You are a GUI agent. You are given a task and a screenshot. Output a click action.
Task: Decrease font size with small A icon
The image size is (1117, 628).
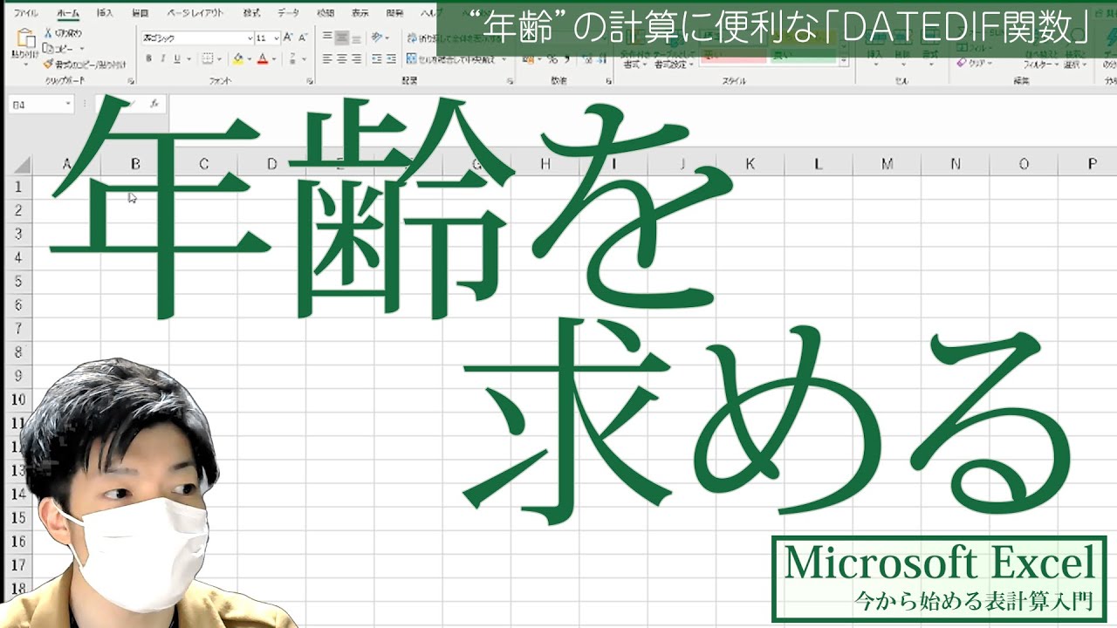point(302,38)
